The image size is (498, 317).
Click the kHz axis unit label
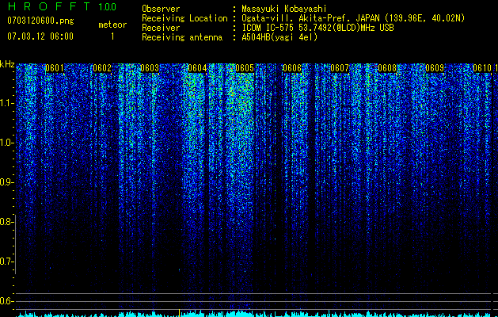[7, 64]
